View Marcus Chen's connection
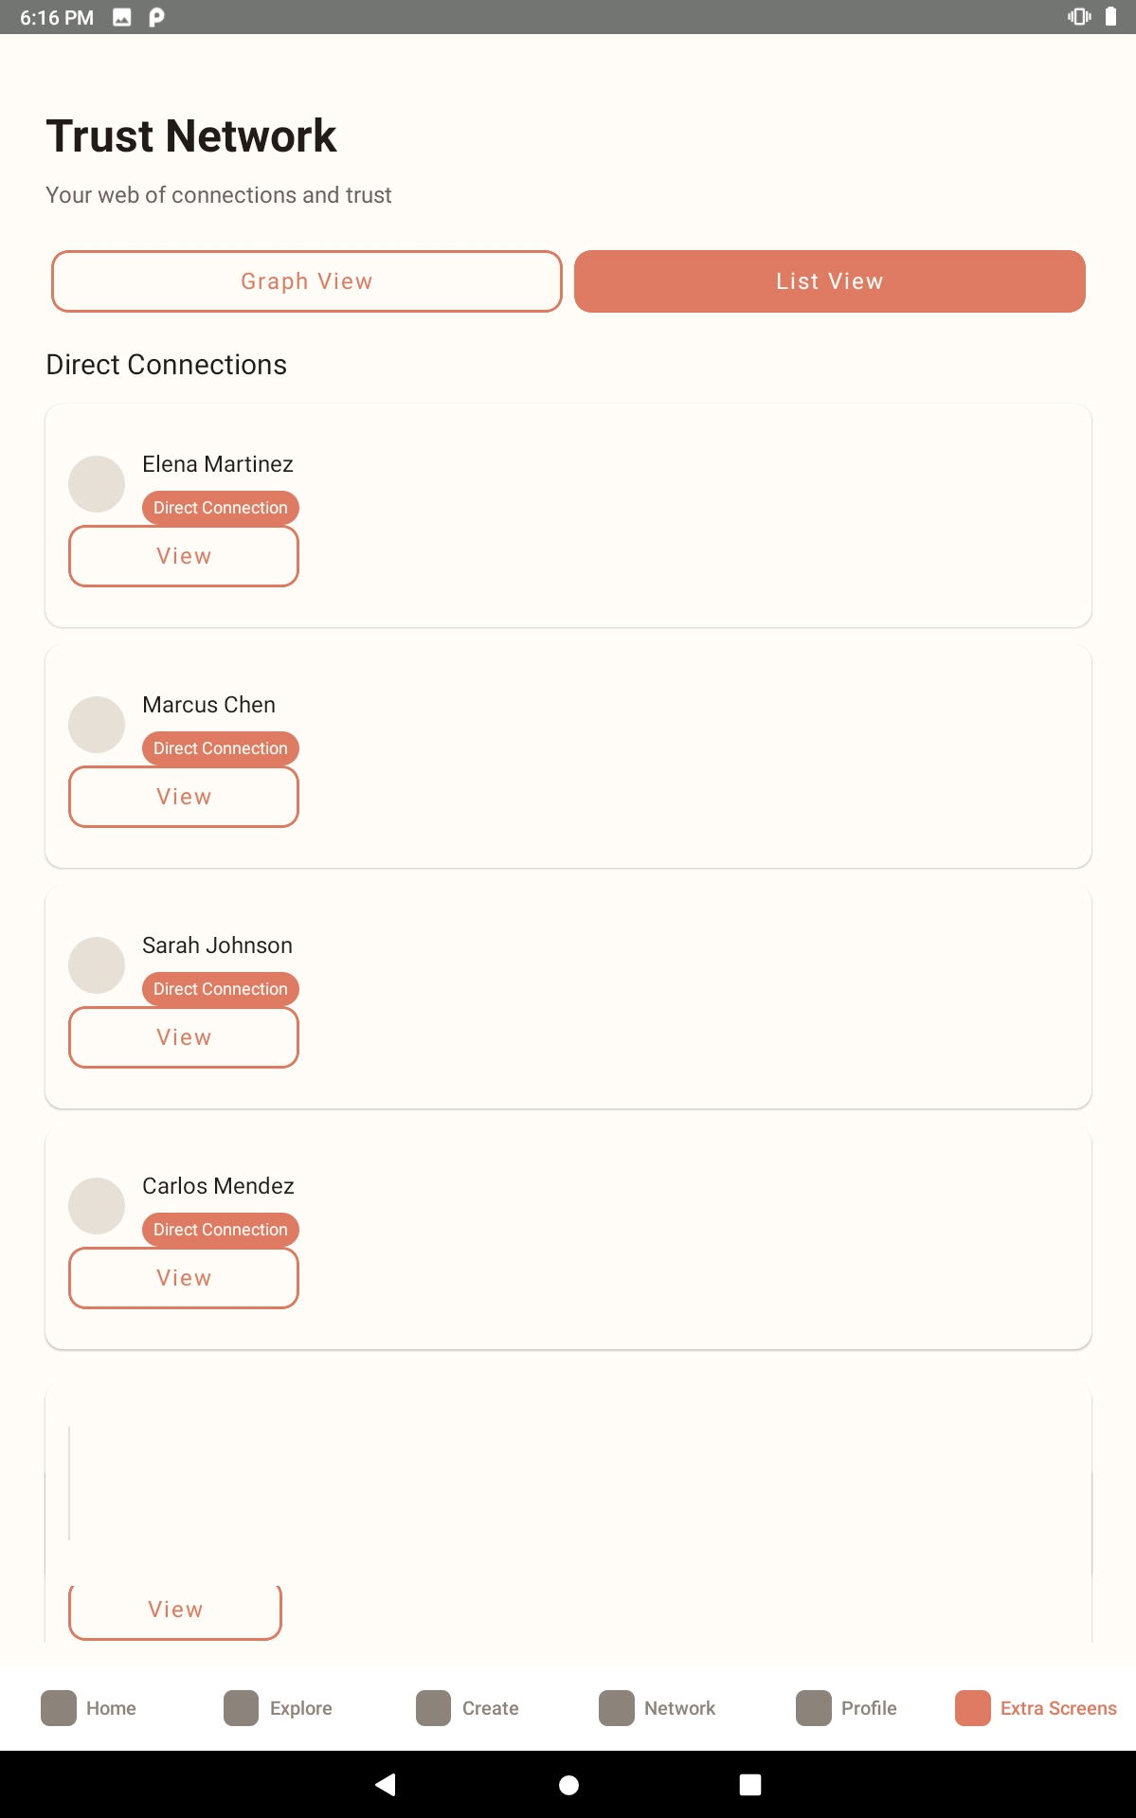The image size is (1136, 1818). [184, 798]
